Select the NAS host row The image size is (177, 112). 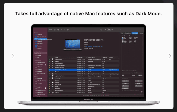pyautogui.click(x=84, y=74)
